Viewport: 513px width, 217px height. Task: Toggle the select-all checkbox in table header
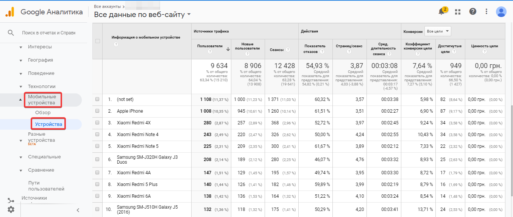click(x=97, y=41)
